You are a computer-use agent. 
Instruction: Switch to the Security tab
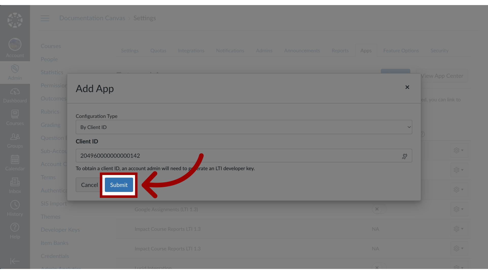pyautogui.click(x=439, y=50)
